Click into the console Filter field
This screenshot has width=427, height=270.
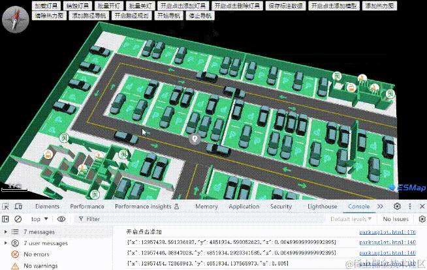(200, 219)
